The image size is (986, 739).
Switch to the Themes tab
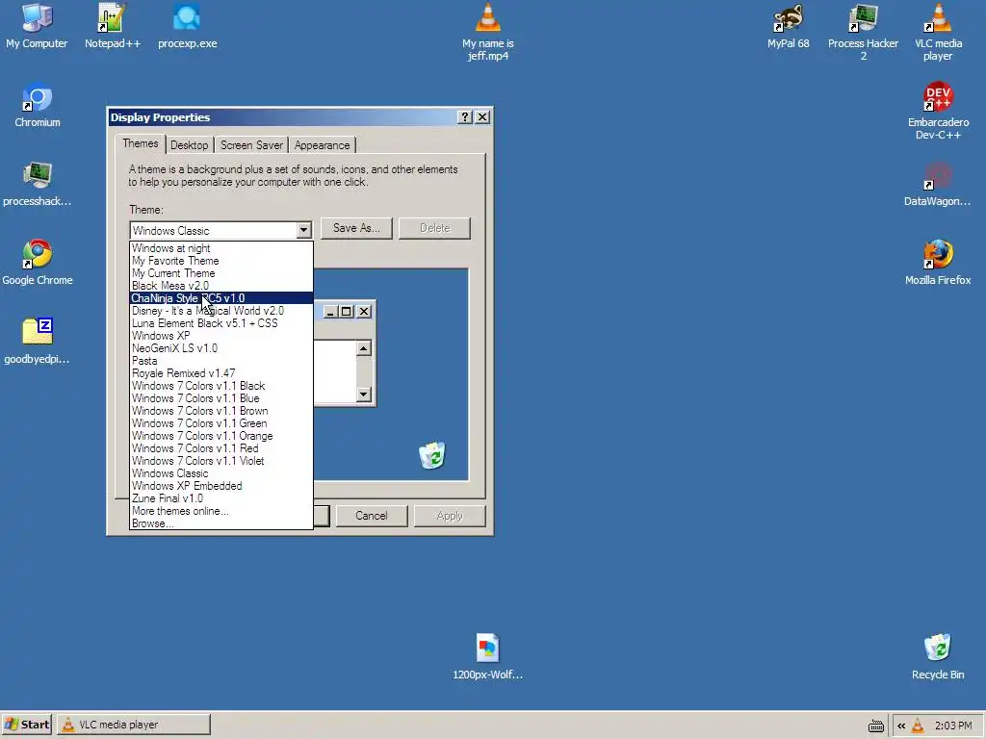(x=141, y=144)
